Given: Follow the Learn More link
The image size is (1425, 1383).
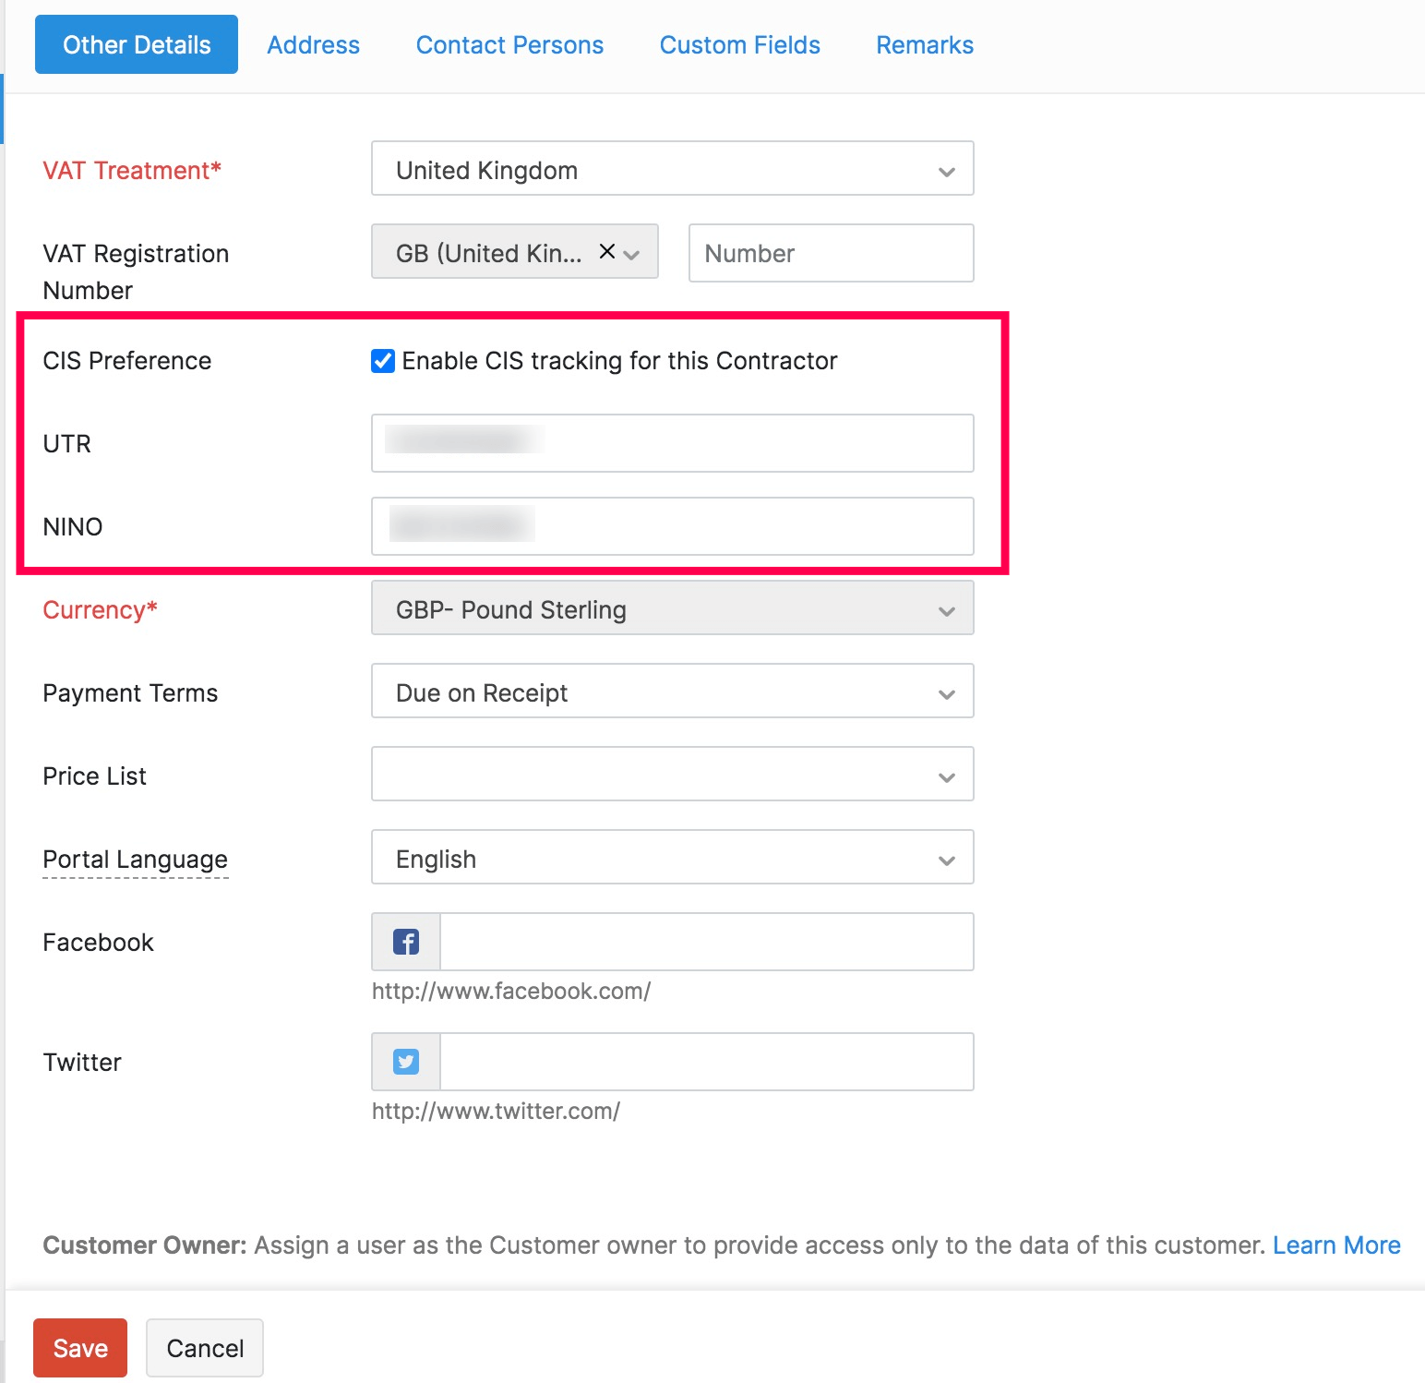Looking at the screenshot, I should pyautogui.click(x=1335, y=1245).
